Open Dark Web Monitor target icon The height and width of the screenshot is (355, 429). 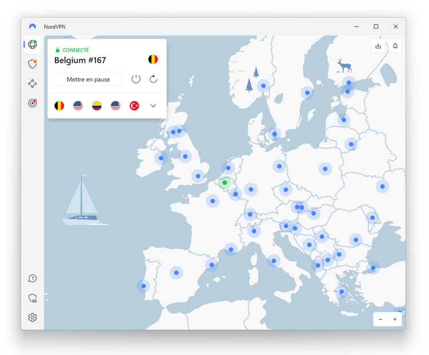point(32,103)
